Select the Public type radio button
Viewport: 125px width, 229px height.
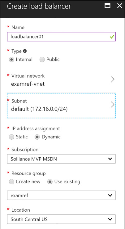[42, 60]
